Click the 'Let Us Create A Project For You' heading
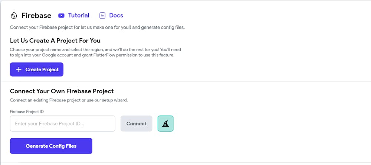371x165 pixels. click(x=55, y=41)
